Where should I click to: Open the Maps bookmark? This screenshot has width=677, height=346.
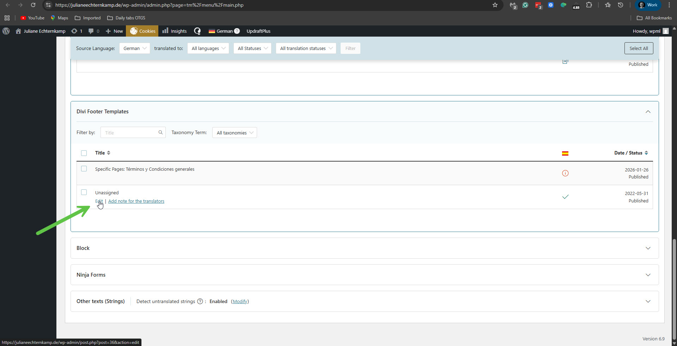coord(59,18)
